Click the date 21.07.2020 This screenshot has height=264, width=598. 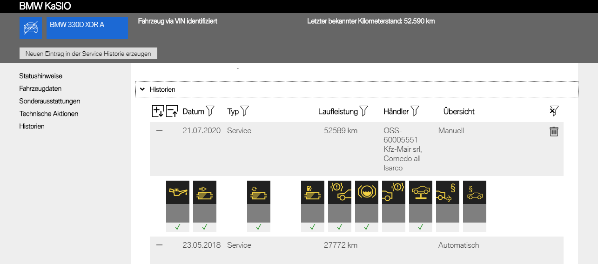pos(202,131)
